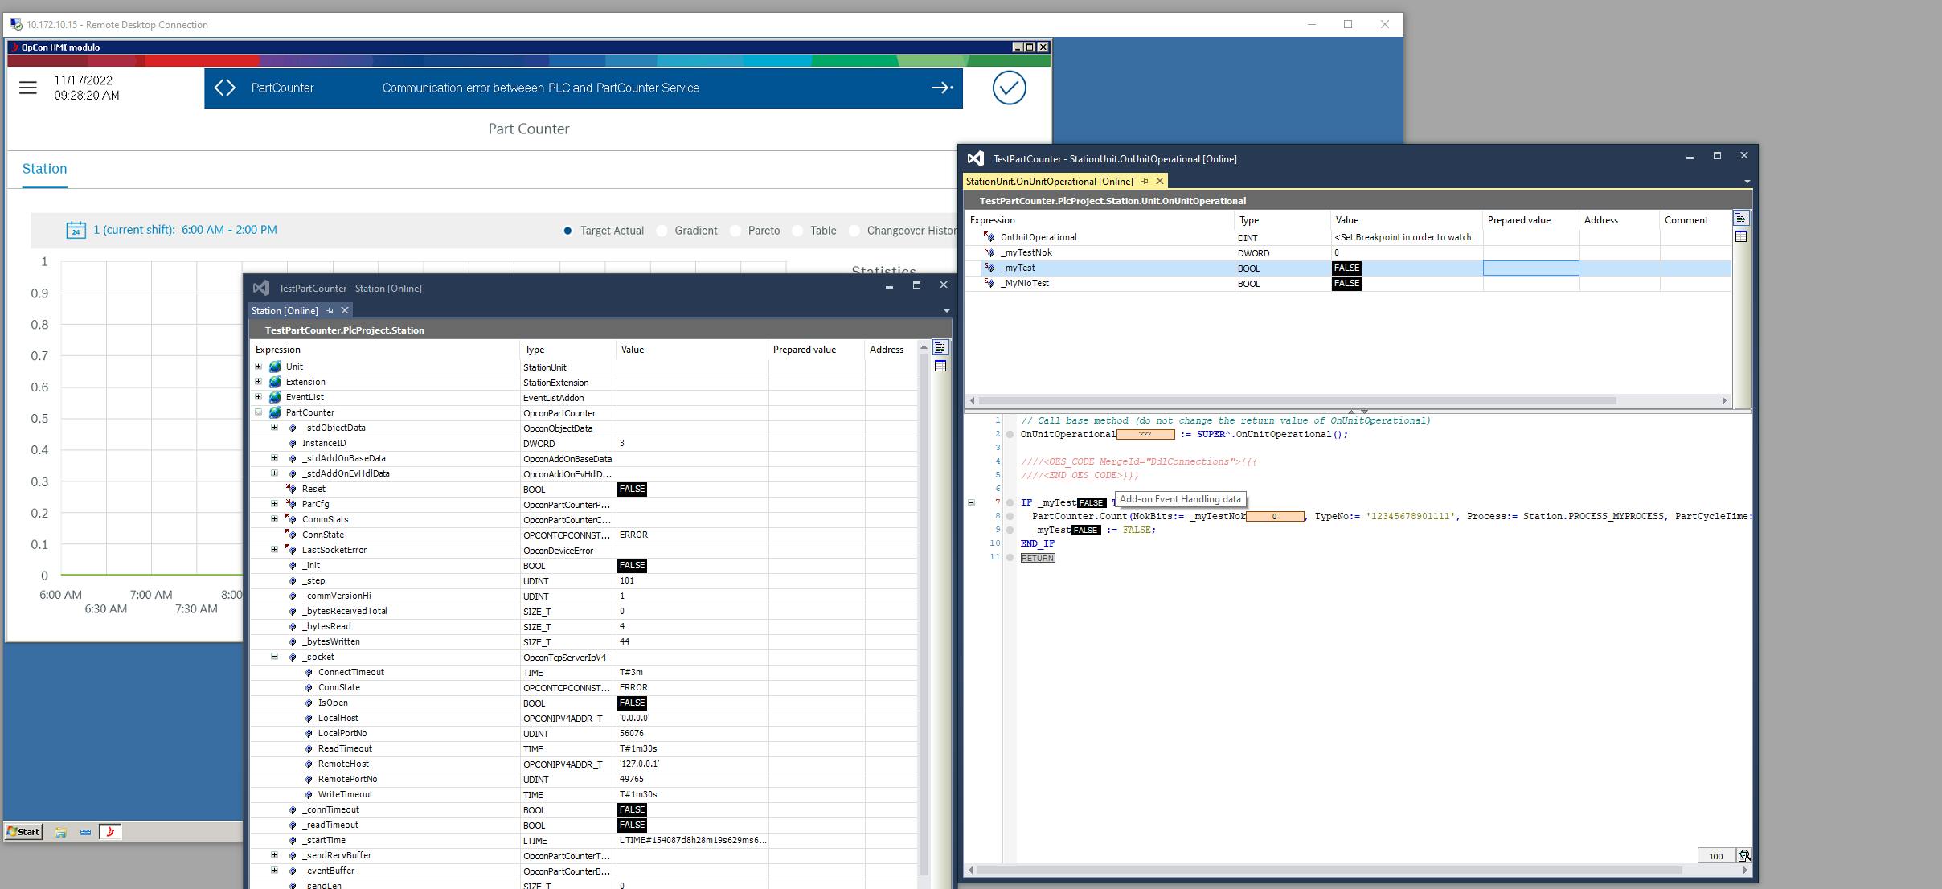Collapse the _socket tree node
Image resolution: width=1942 pixels, height=889 pixels.
click(275, 657)
